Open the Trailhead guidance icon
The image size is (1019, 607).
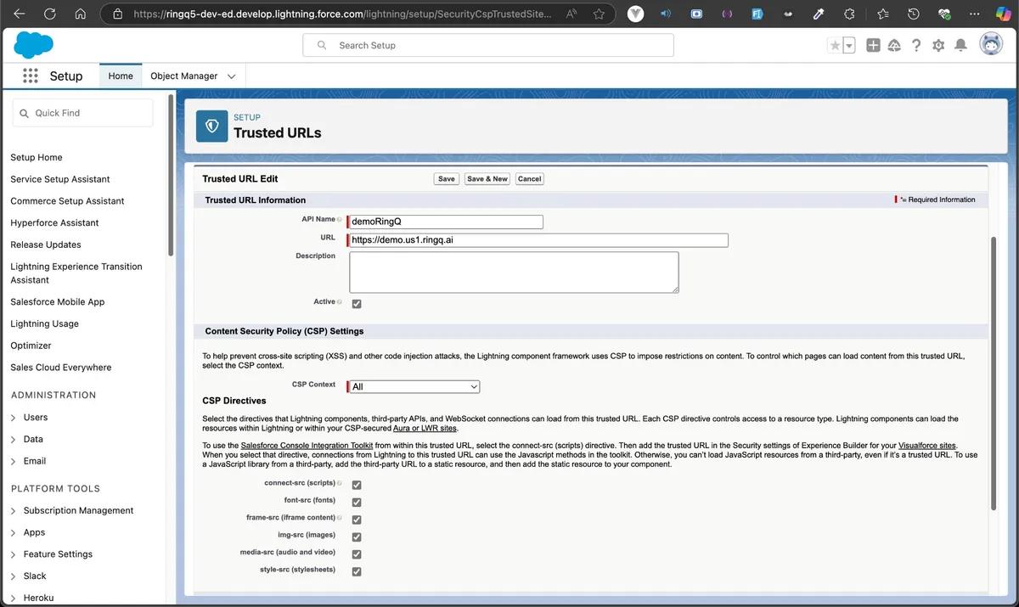[x=894, y=46]
